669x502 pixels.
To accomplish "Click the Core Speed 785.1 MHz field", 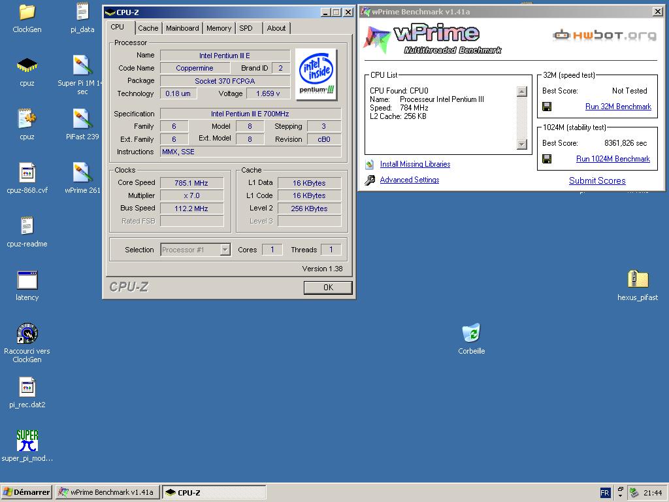I will point(191,183).
